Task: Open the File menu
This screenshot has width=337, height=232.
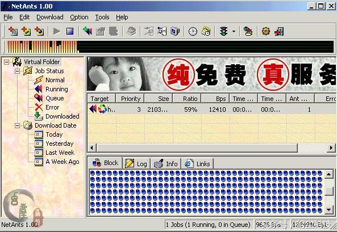Action: pos(8,17)
